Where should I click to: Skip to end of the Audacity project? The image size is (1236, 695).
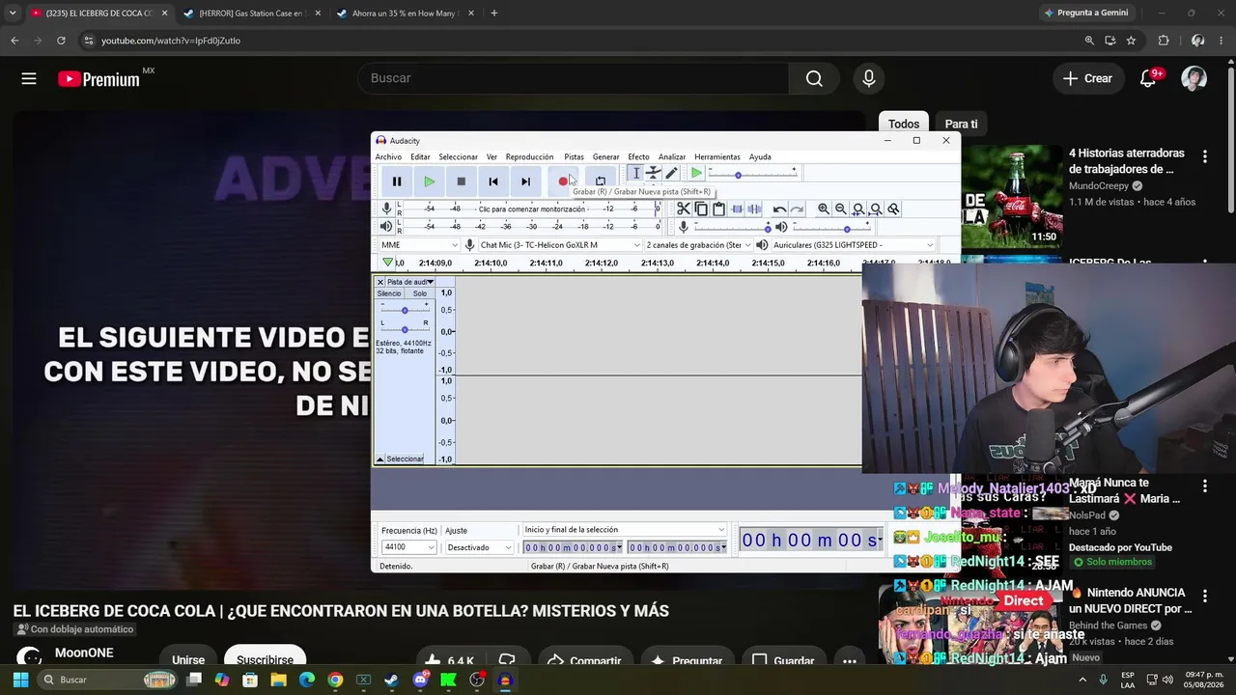click(525, 181)
